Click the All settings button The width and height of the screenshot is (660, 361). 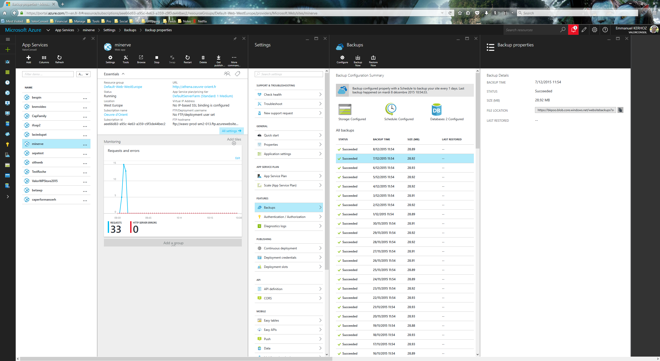pos(232,131)
